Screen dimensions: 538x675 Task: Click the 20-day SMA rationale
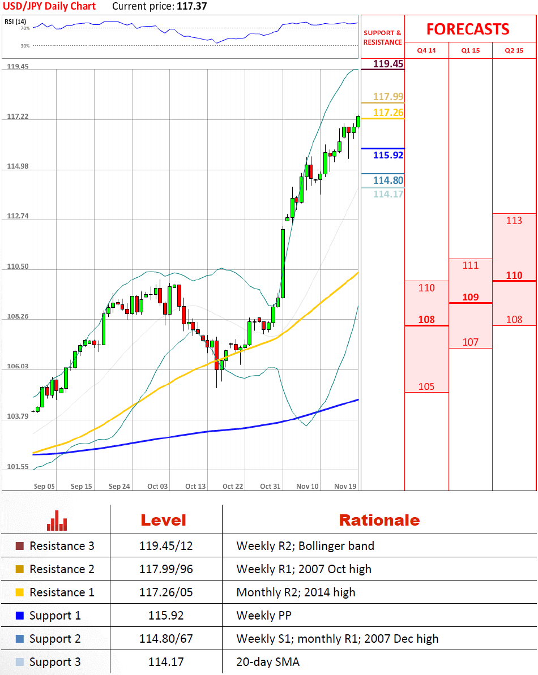coord(267,662)
